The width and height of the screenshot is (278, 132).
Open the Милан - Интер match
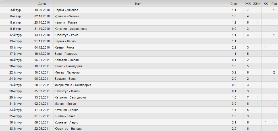pos(65,104)
